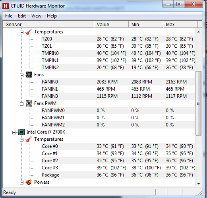
Task: Select the Core #1 temperature row
Action: click(118, 153)
